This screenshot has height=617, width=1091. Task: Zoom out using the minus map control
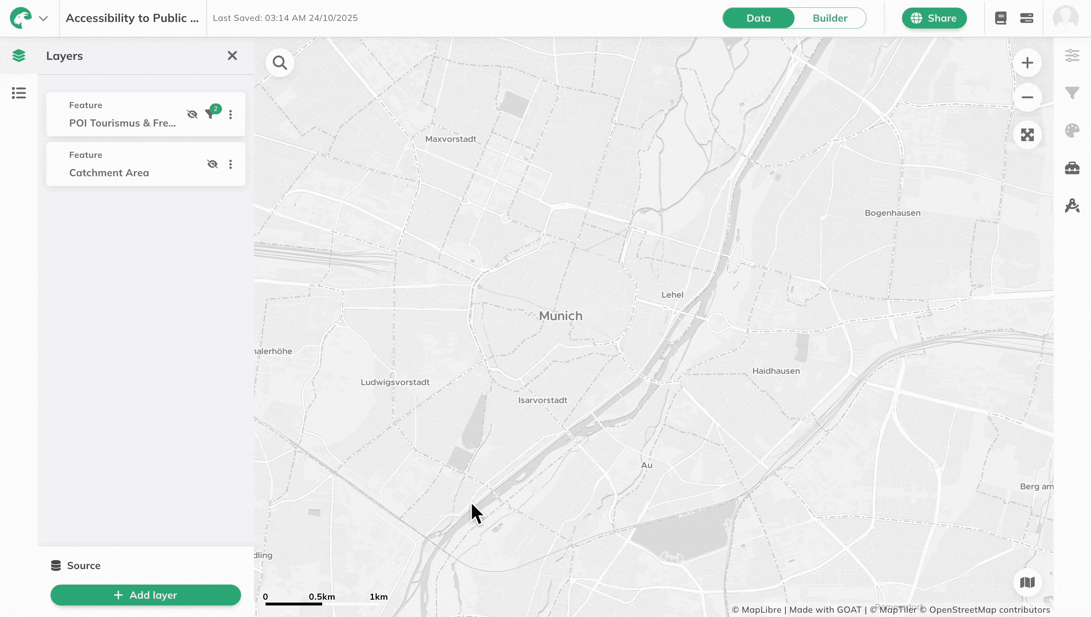point(1028,98)
